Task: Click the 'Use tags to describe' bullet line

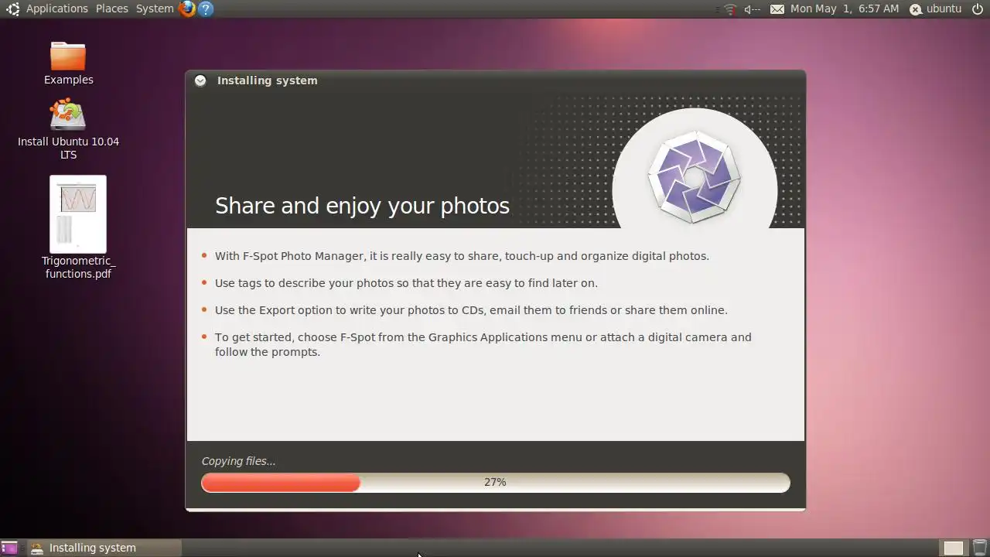Action: [x=406, y=283]
